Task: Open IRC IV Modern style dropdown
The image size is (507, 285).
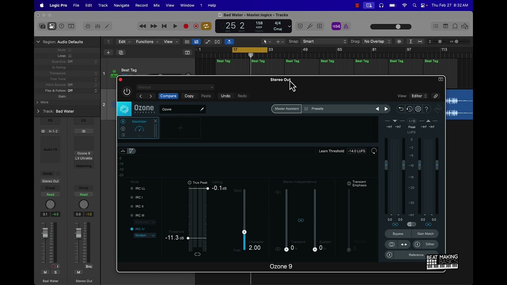Action: pyautogui.click(x=145, y=236)
